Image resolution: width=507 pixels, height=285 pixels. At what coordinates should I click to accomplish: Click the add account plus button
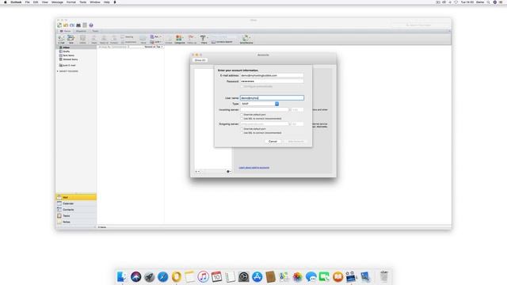(x=196, y=172)
